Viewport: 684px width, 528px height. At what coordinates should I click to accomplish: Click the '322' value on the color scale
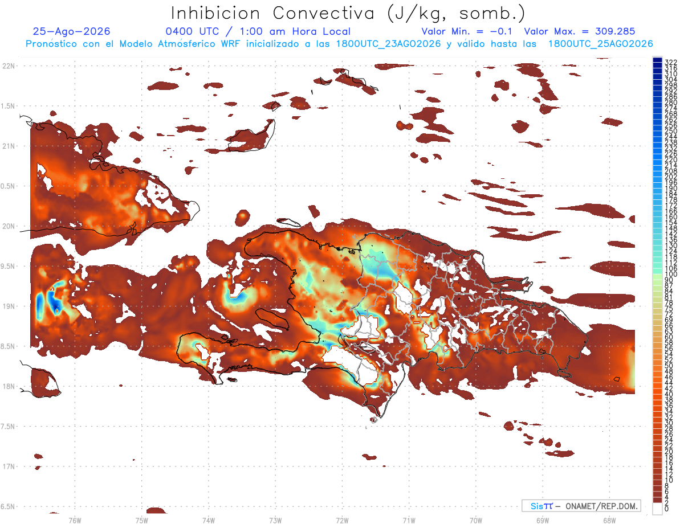(670, 62)
